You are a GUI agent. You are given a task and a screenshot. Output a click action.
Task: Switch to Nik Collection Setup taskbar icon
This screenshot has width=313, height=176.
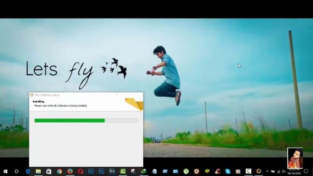[259, 171]
